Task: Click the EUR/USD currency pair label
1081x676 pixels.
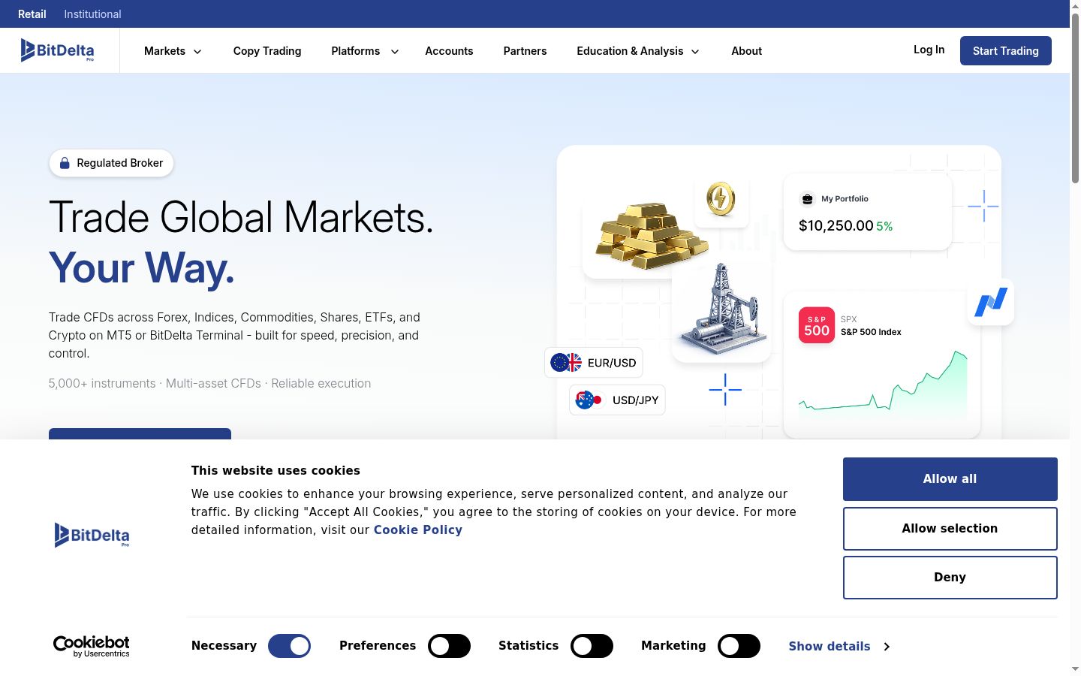Action: [x=612, y=363]
